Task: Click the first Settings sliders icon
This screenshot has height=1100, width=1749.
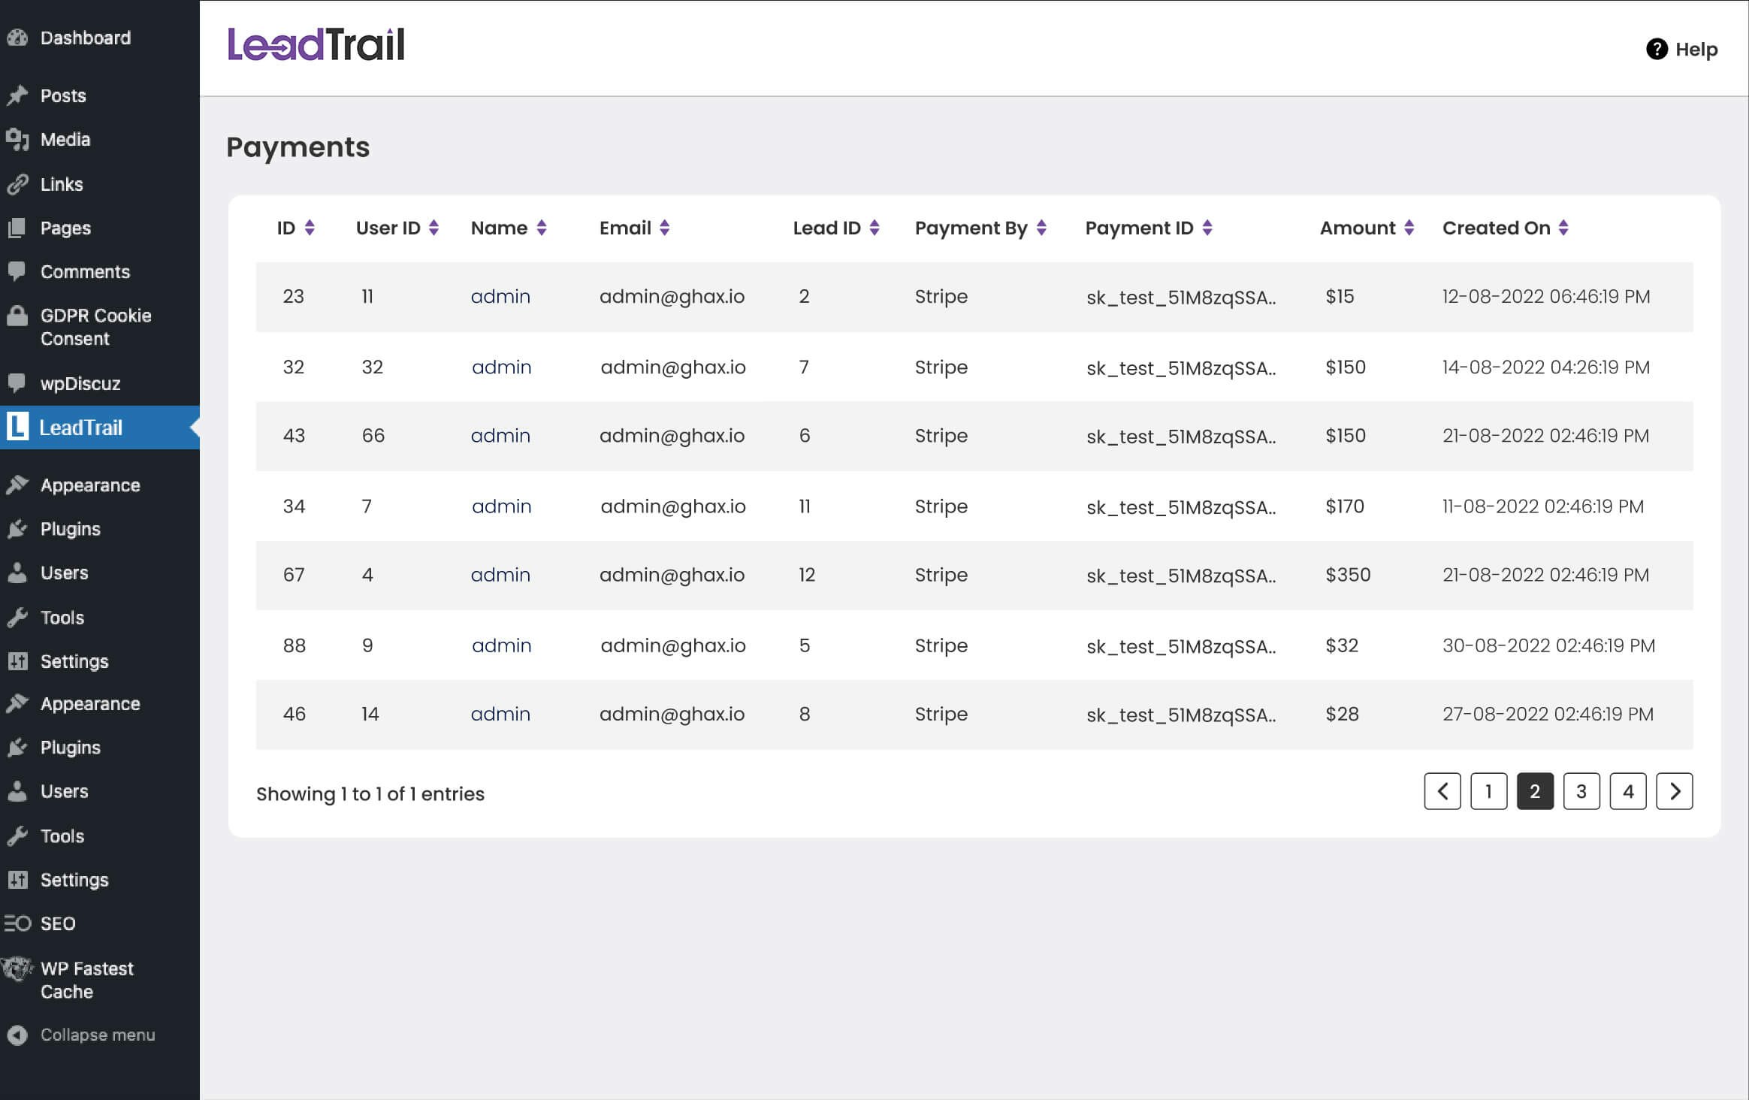Action: coord(17,661)
